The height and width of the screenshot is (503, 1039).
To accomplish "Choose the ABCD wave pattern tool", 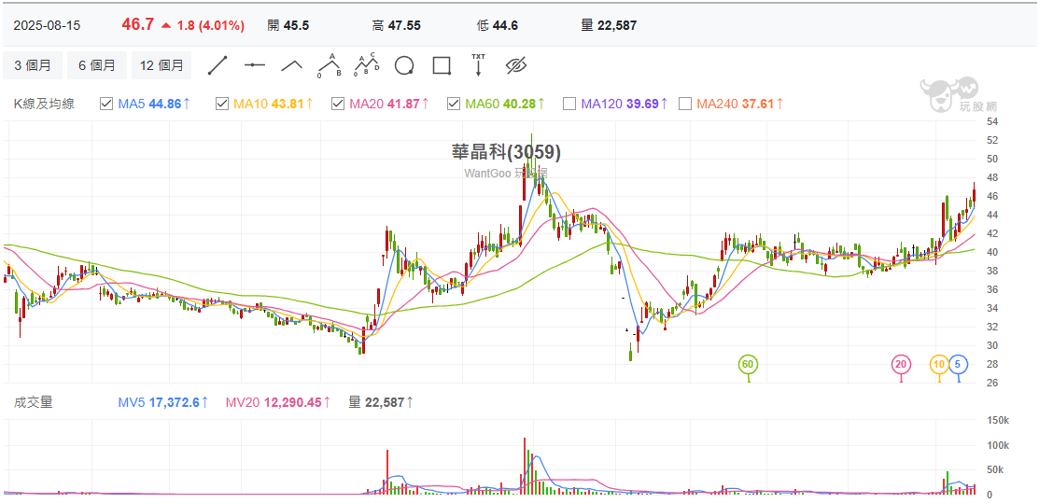I will pyautogui.click(x=367, y=65).
